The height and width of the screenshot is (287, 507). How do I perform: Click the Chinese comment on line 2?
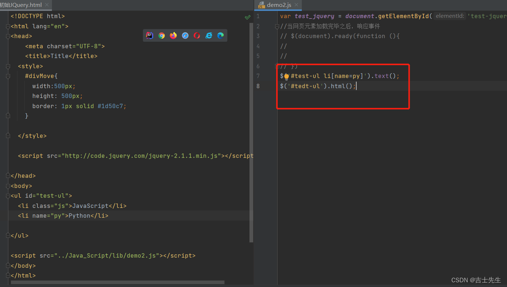330,26
